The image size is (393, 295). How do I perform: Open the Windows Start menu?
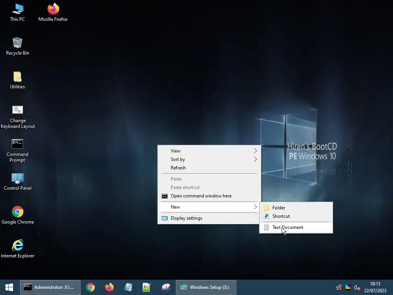point(9,287)
